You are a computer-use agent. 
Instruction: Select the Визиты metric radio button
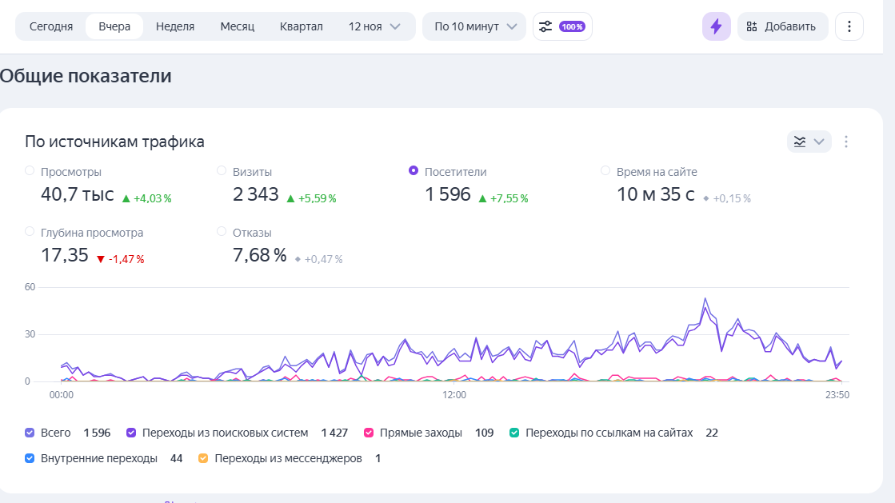pos(222,170)
